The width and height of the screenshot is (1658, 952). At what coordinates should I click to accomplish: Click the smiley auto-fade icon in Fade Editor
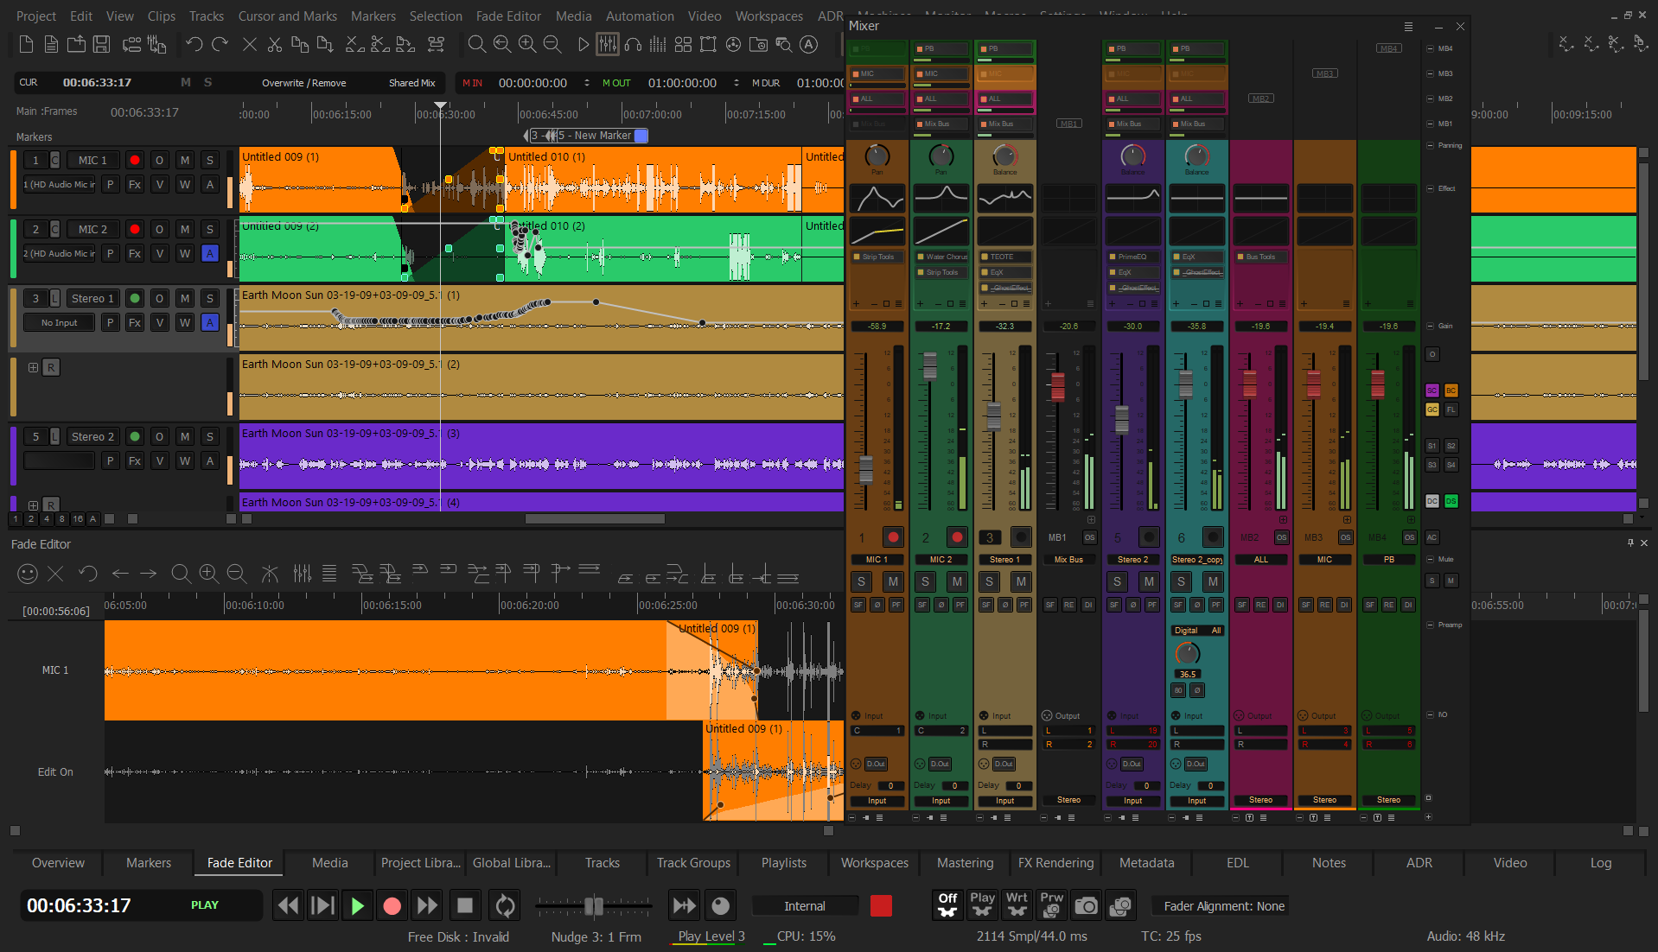[27, 574]
